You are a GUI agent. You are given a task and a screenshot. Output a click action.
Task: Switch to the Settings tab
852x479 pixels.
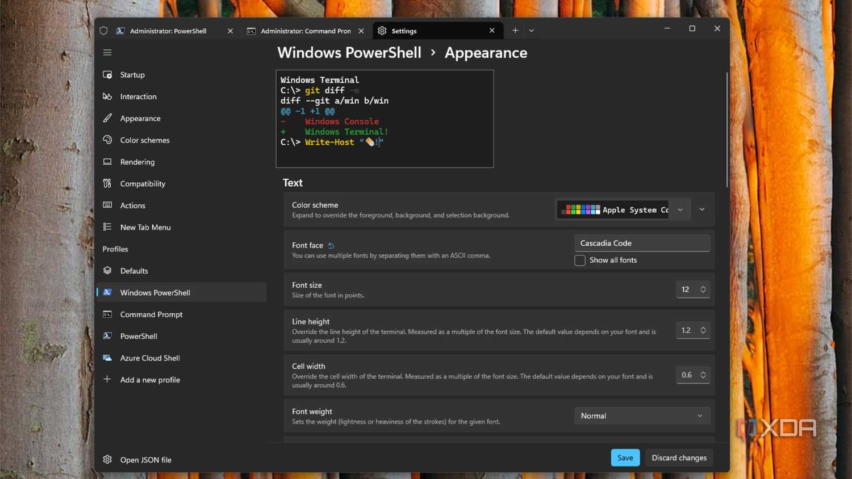(x=437, y=31)
